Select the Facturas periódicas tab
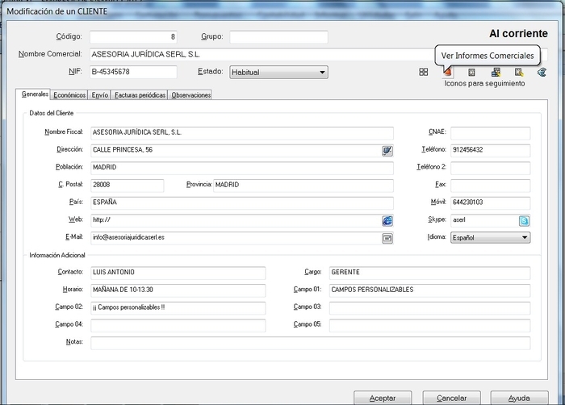Viewport: 565px width, 405px height. (x=140, y=95)
